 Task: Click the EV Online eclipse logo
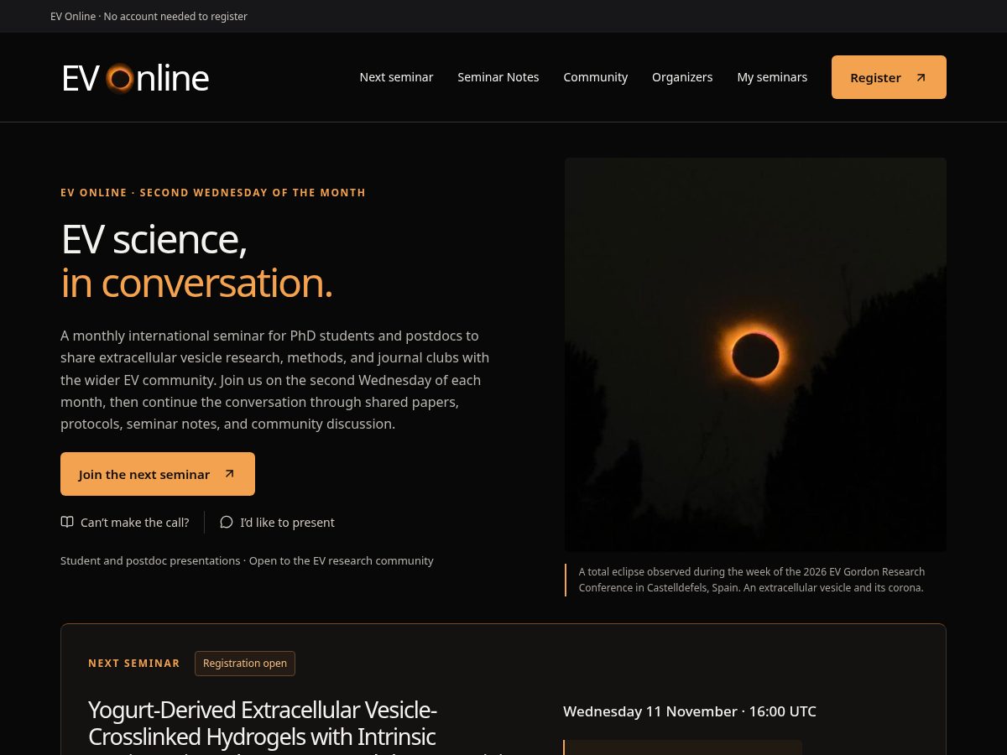[x=135, y=78]
